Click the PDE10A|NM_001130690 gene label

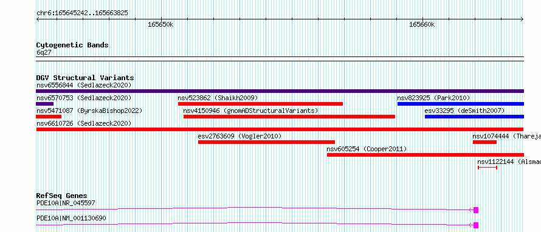click(71, 218)
